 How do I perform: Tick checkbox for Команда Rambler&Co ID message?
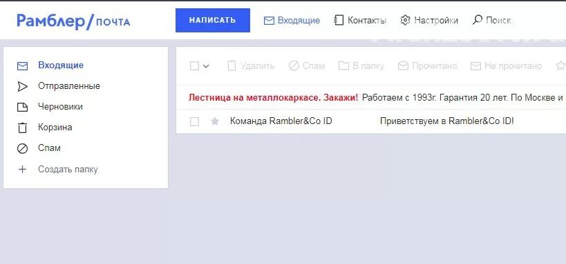pyautogui.click(x=194, y=122)
